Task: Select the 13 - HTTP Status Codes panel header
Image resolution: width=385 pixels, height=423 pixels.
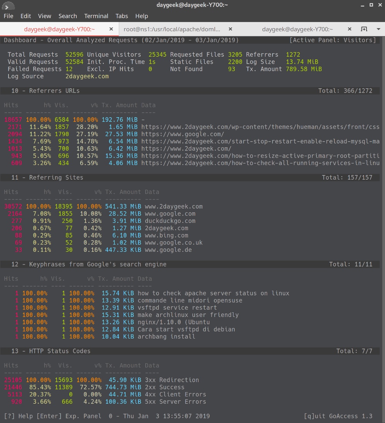Action: pos(51,351)
